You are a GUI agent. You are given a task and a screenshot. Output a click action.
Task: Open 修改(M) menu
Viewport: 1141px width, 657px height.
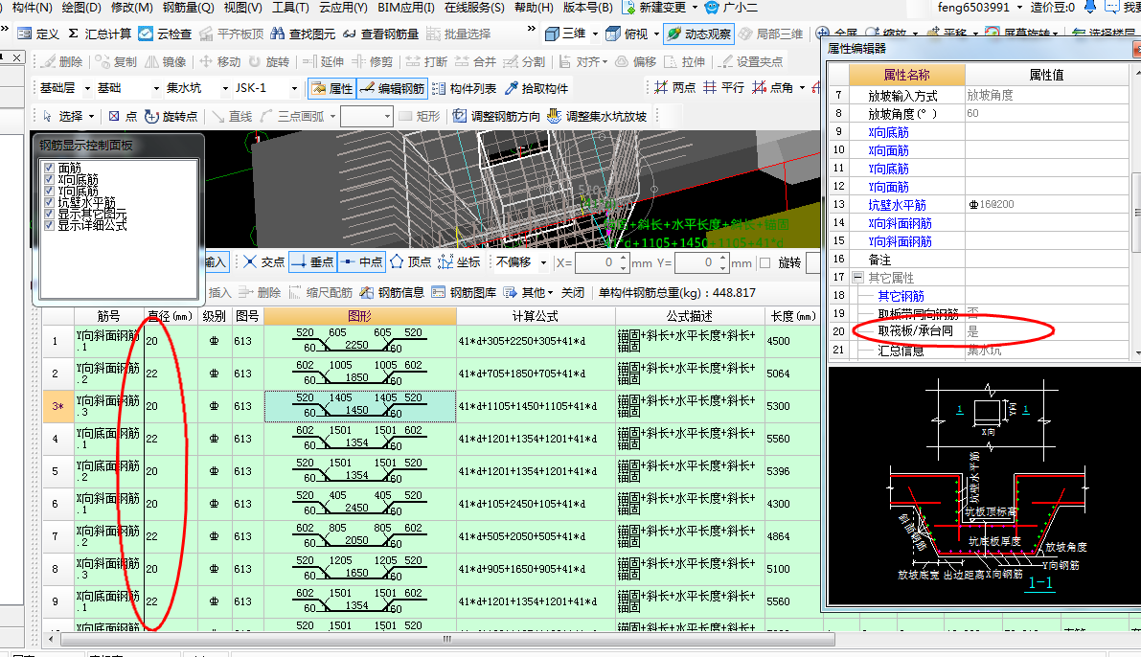click(x=131, y=8)
